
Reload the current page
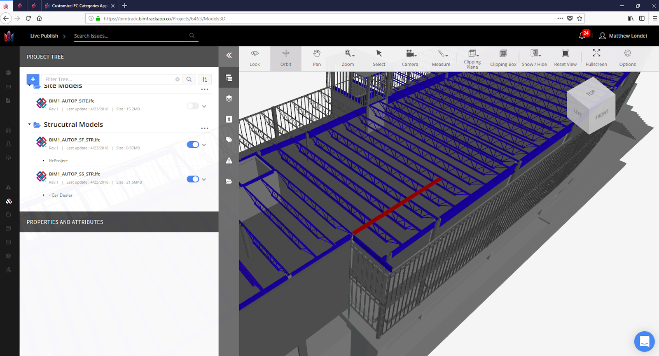[28, 18]
